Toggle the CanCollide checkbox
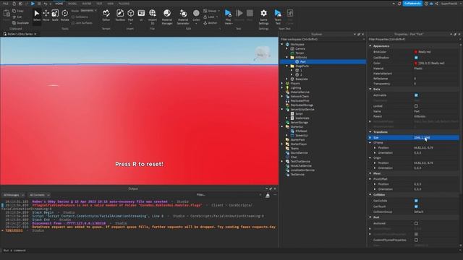Image resolution: width=463 pixels, height=260 pixels. pos(416,201)
